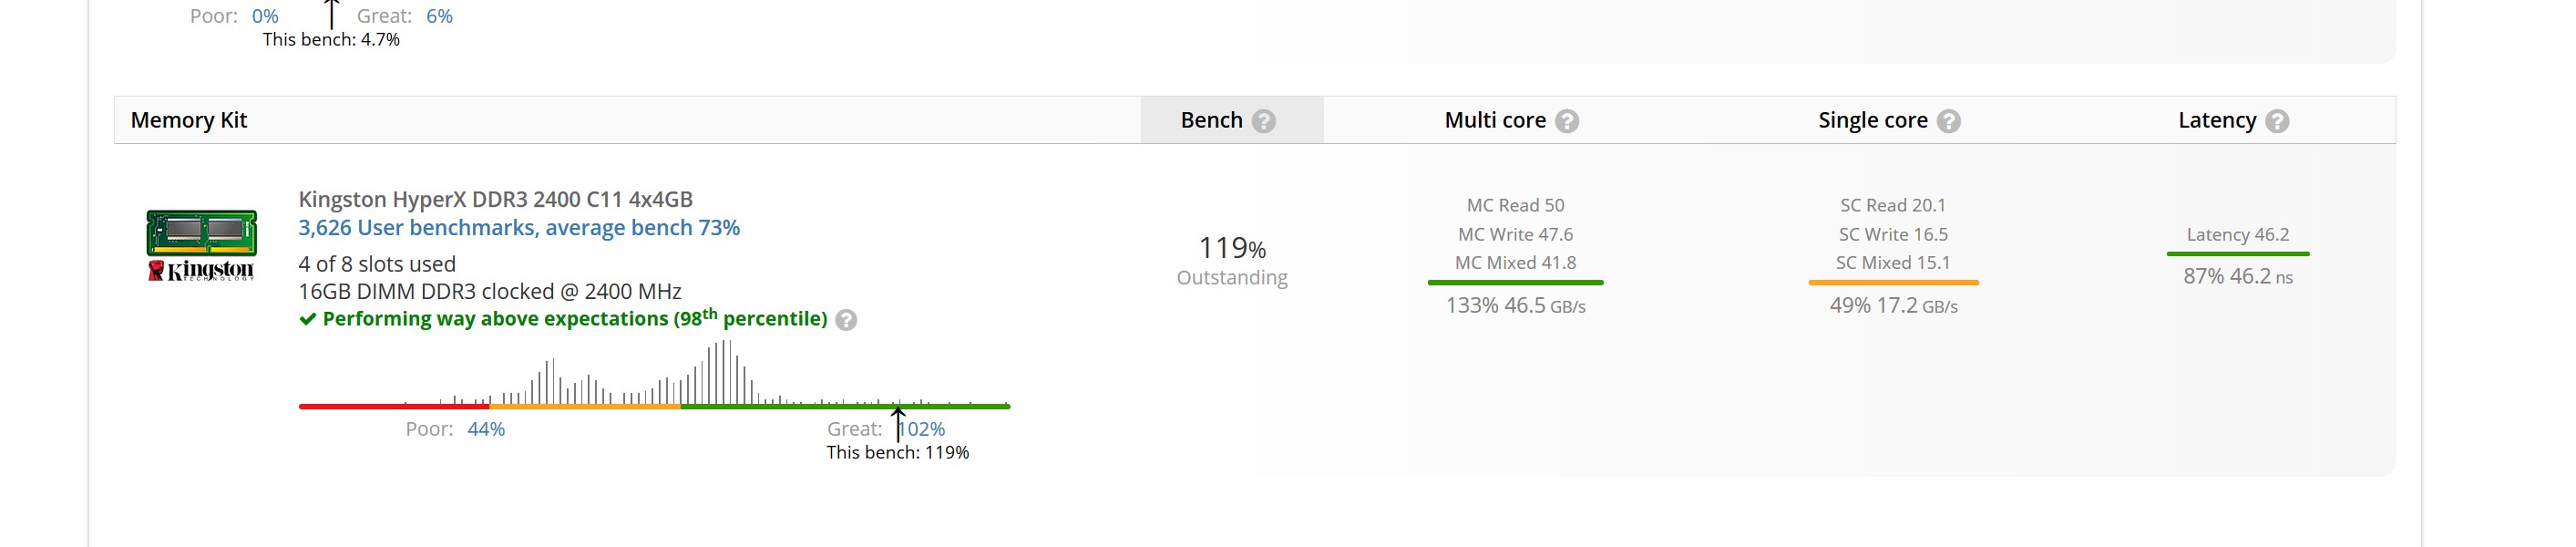
Task: Click the Kingston HyperX DDR3 2400 title
Action: pyautogui.click(x=495, y=199)
